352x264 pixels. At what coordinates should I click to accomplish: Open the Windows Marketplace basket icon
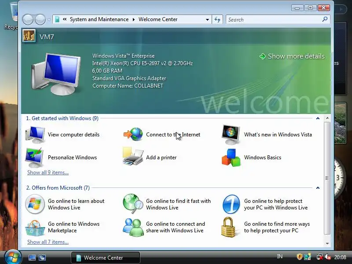pyautogui.click(x=35, y=228)
